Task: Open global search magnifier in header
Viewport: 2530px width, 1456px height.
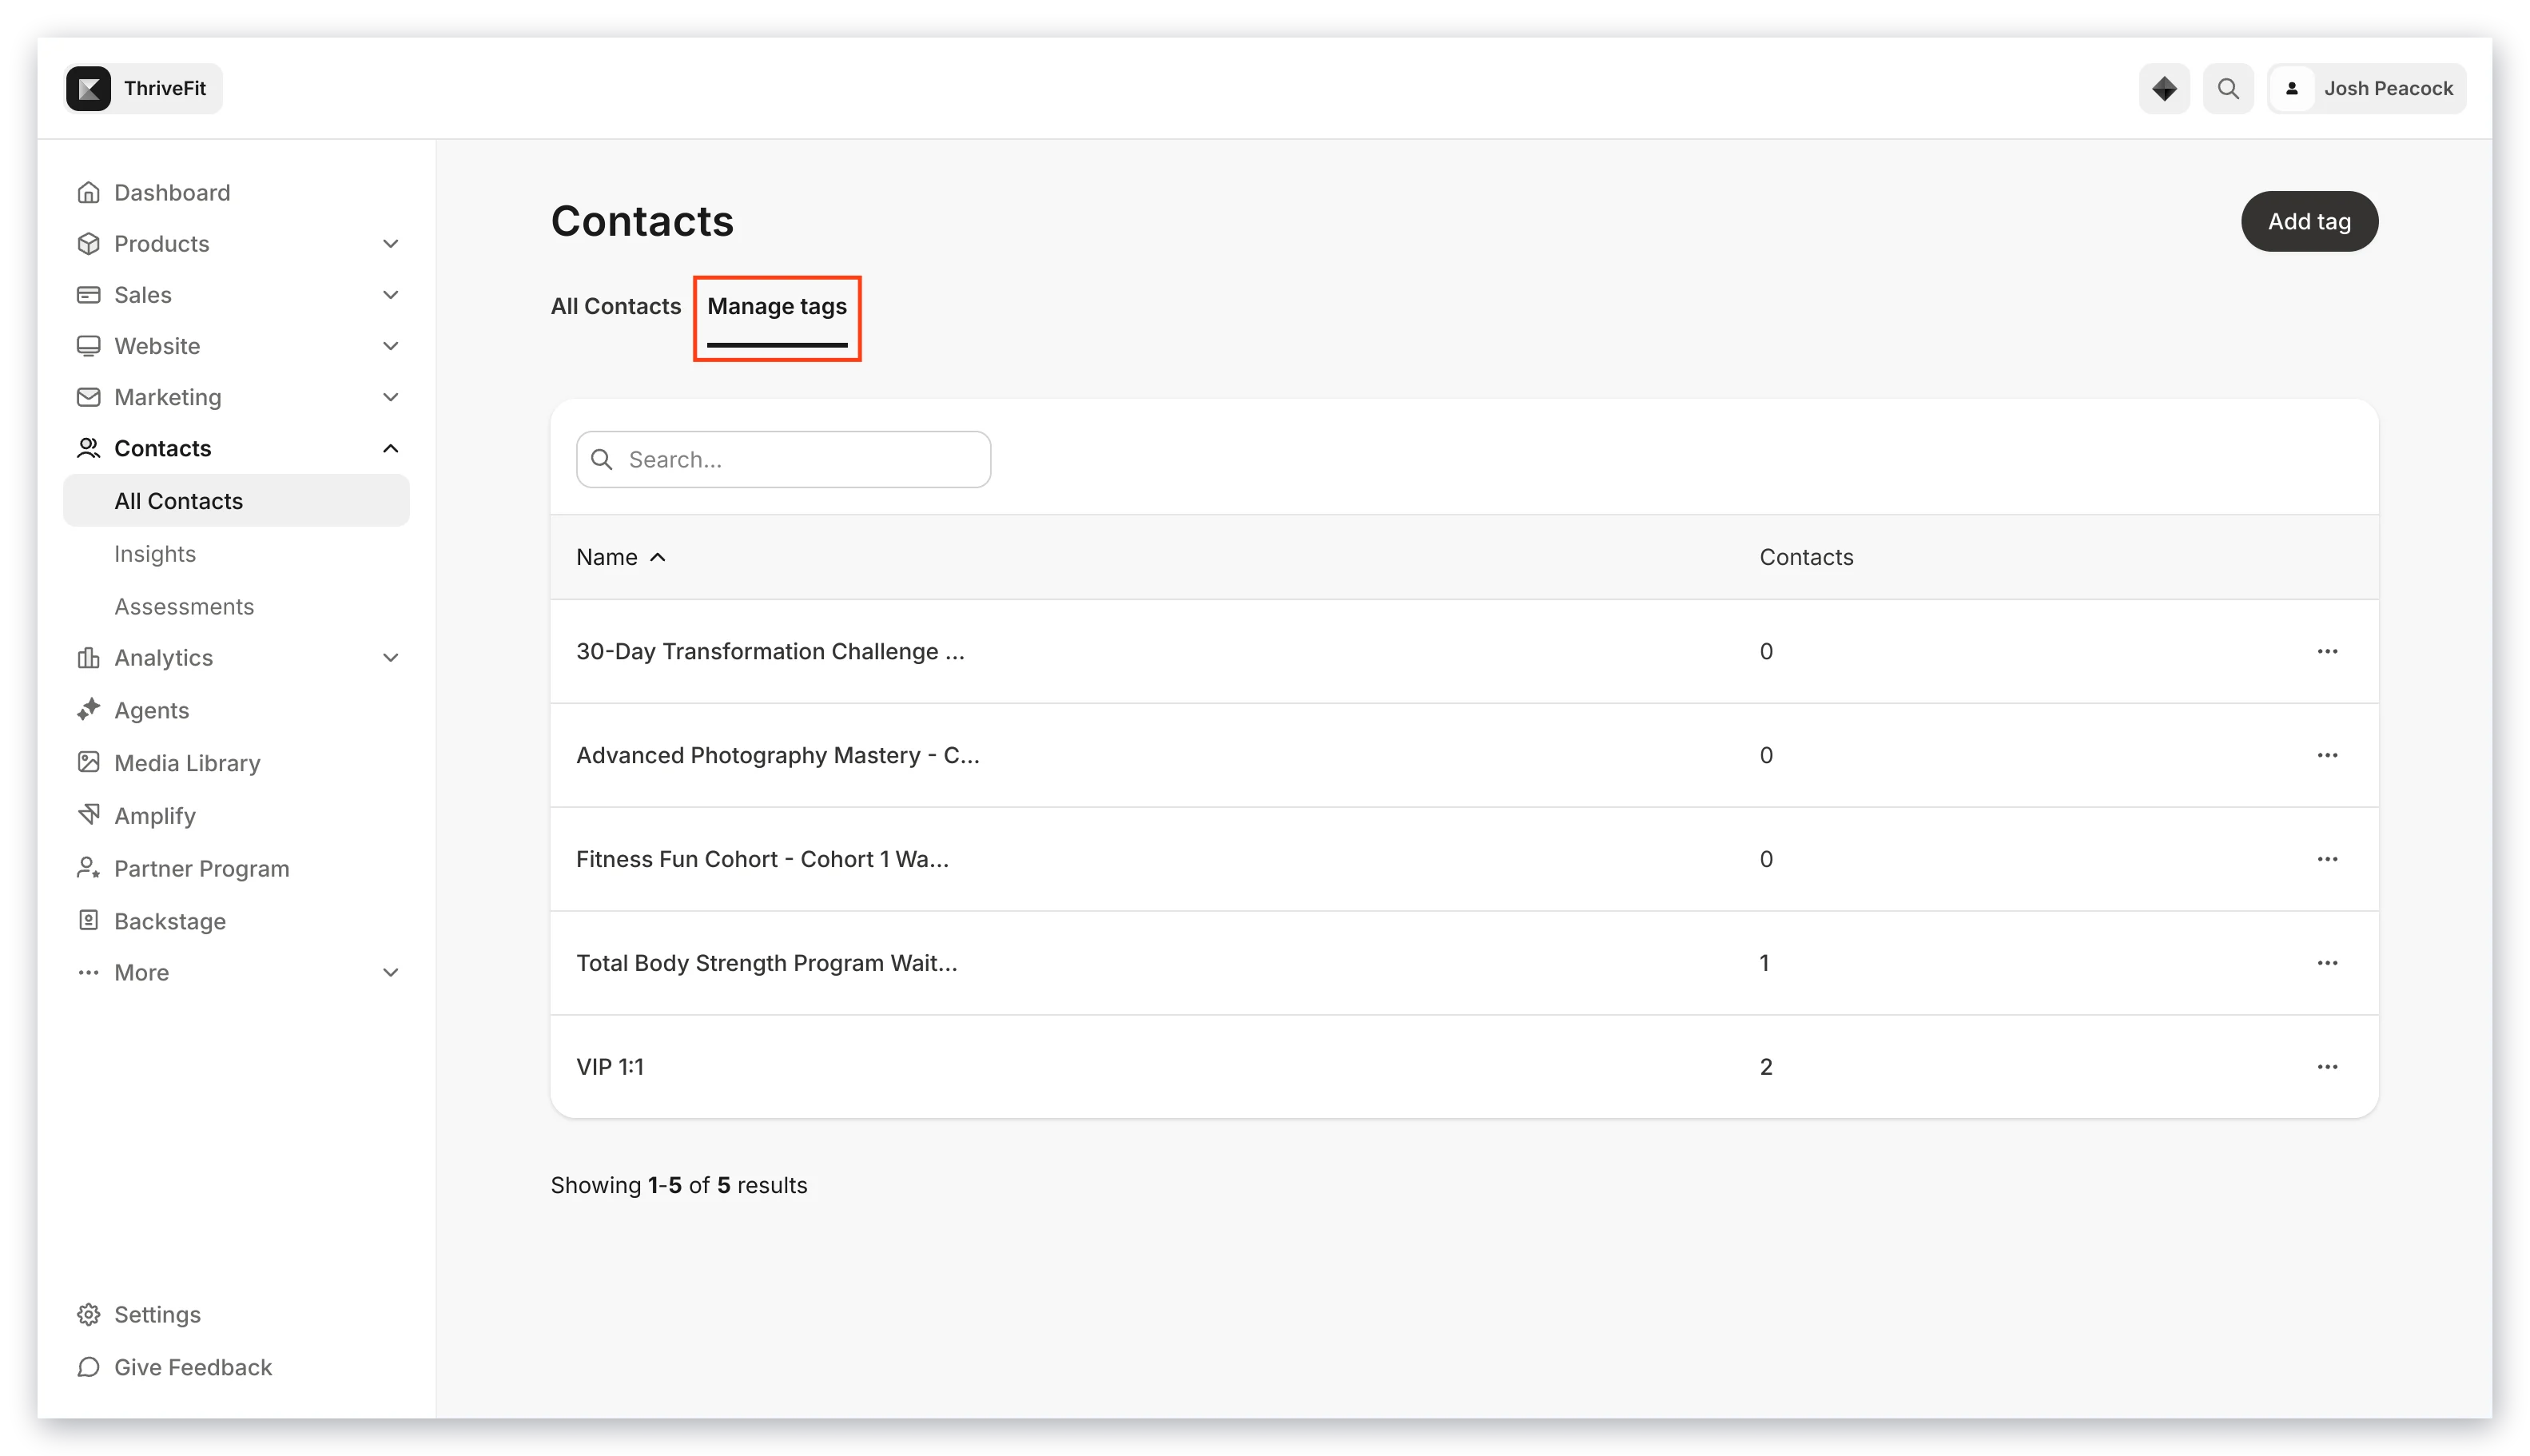Action: 2228,88
